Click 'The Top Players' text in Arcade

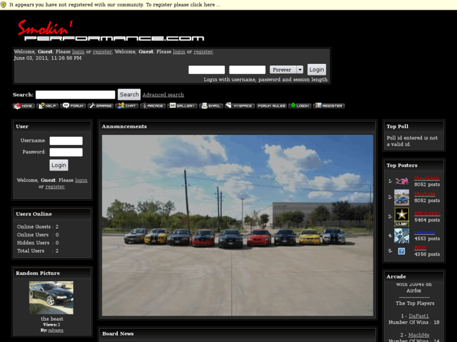(415, 303)
